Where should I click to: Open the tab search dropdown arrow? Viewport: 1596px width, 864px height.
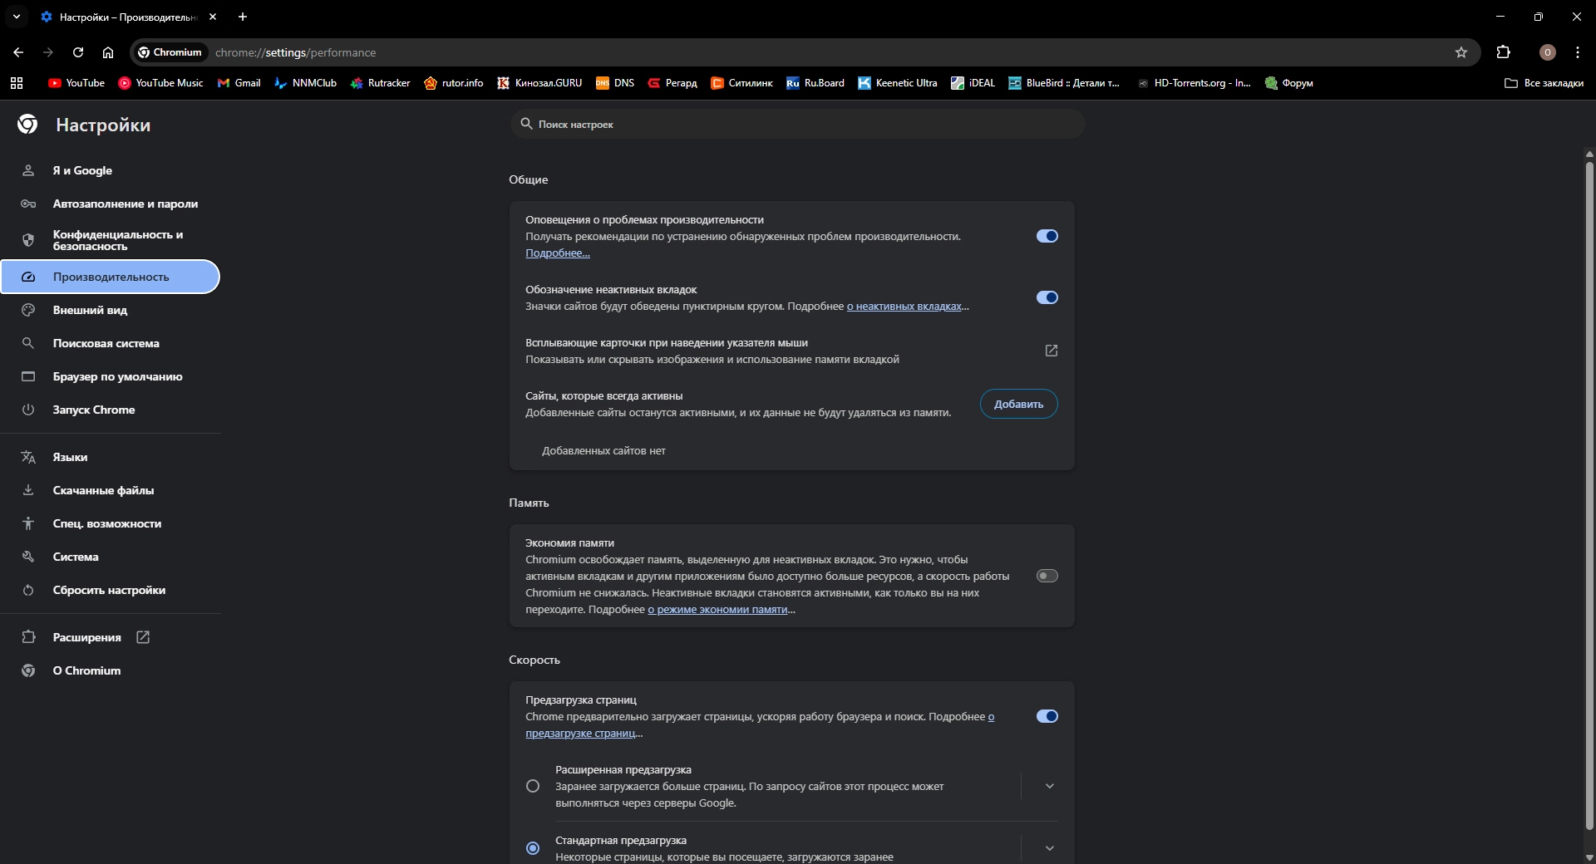pos(17,17)
